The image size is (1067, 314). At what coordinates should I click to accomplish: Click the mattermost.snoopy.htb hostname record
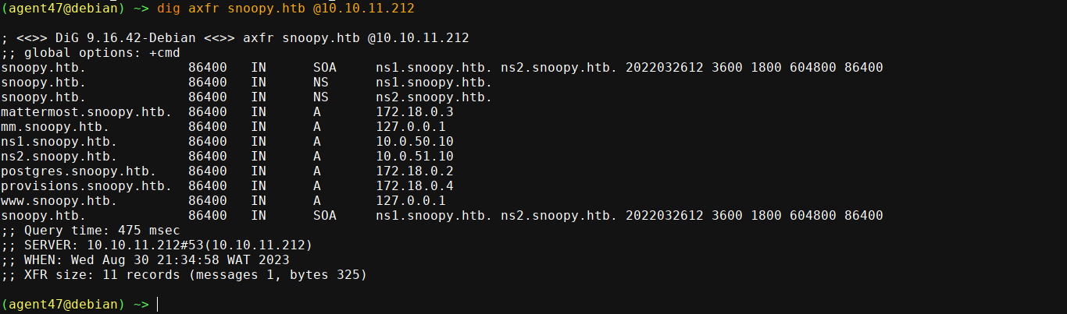click(x=86, y=112)
